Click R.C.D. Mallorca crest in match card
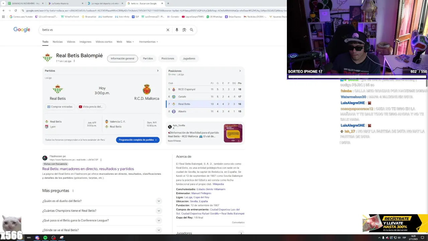Image resolution: width=428 pixels, height=241 pixels. pyautogui.click(x=146, y=89)
